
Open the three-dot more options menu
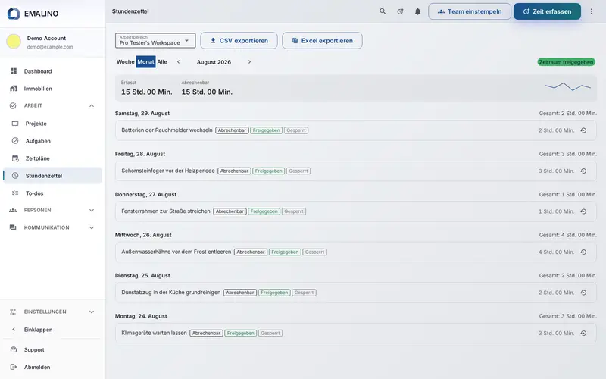[592, 11]
